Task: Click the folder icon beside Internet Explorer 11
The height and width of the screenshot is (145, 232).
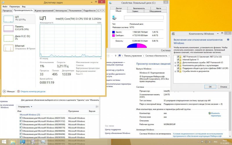Action: point(180,60)
